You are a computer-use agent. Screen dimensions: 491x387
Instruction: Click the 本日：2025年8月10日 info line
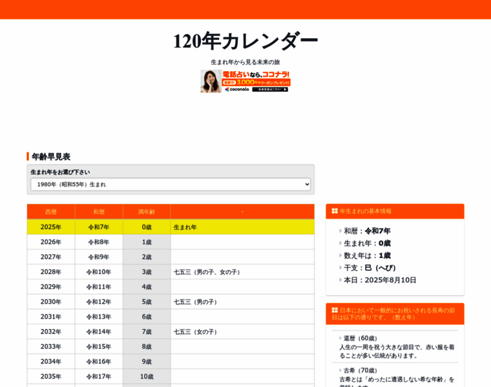click(x=380, y=280)
